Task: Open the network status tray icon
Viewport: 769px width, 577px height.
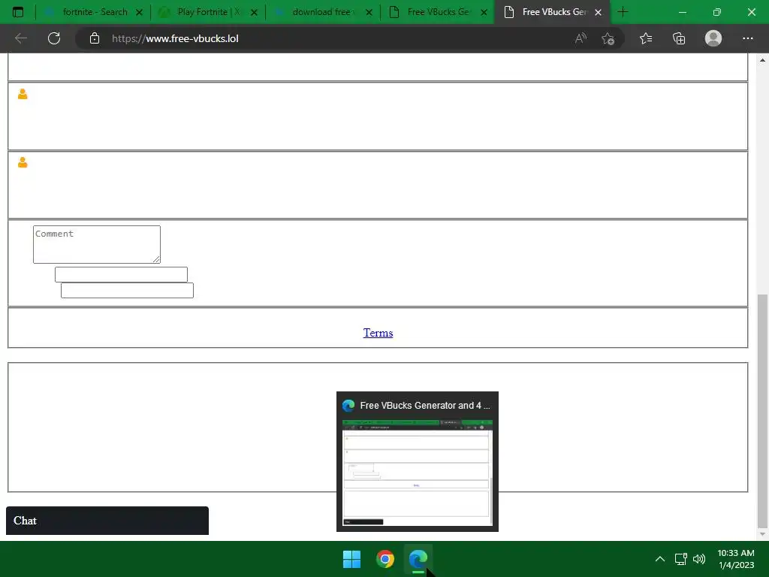Action: 680,559
